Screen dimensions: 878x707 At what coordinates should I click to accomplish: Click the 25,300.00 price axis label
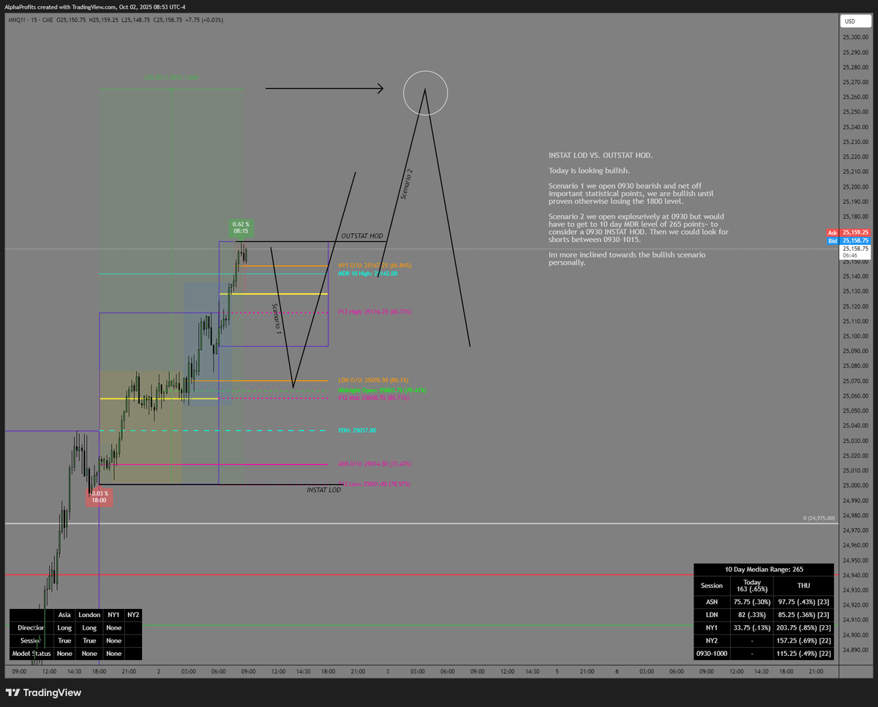click(855, 37)
